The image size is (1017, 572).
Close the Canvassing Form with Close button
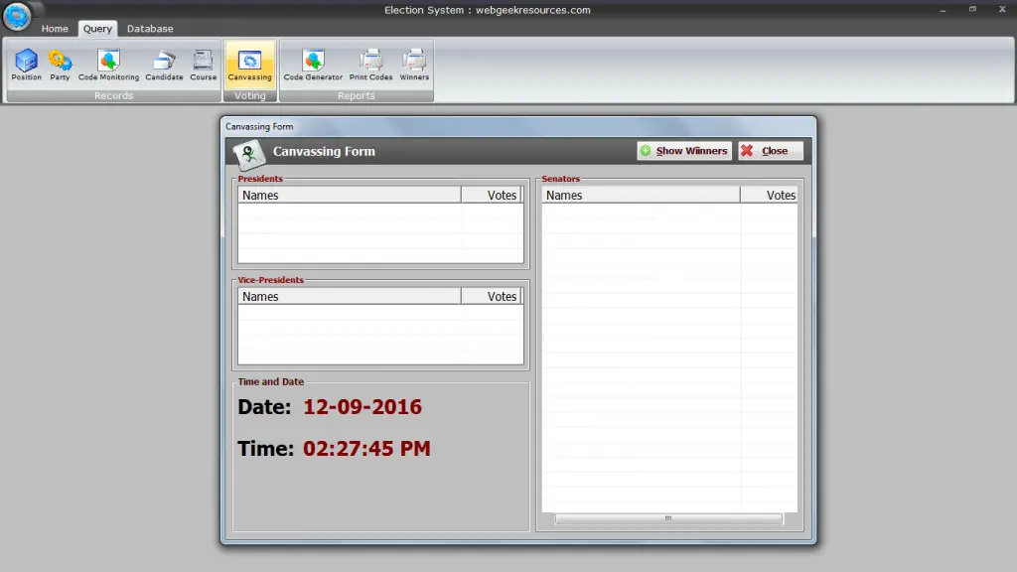(771, 151)
